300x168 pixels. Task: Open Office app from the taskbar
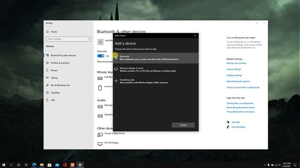tap(65, 165)
